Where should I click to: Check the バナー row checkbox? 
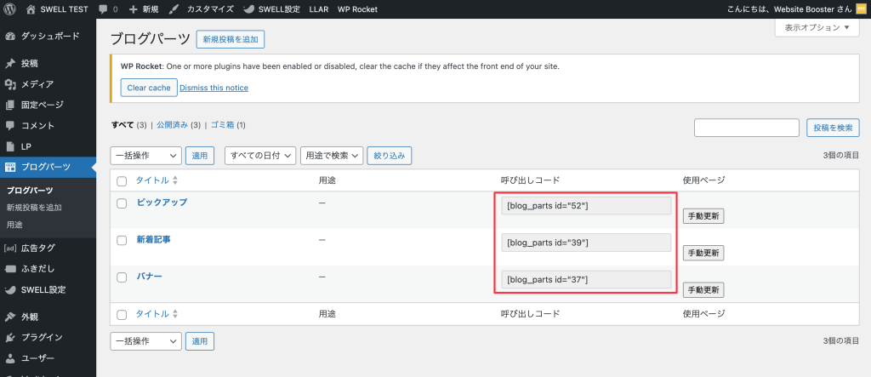pos(122,277)
